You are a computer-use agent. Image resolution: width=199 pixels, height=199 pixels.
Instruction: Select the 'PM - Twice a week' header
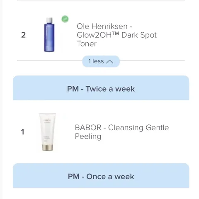pyautogui.click(x=101, y=88)
